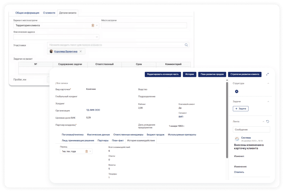Open the План-факт tab
Screen dimensions: 284x192
point(118,141)
